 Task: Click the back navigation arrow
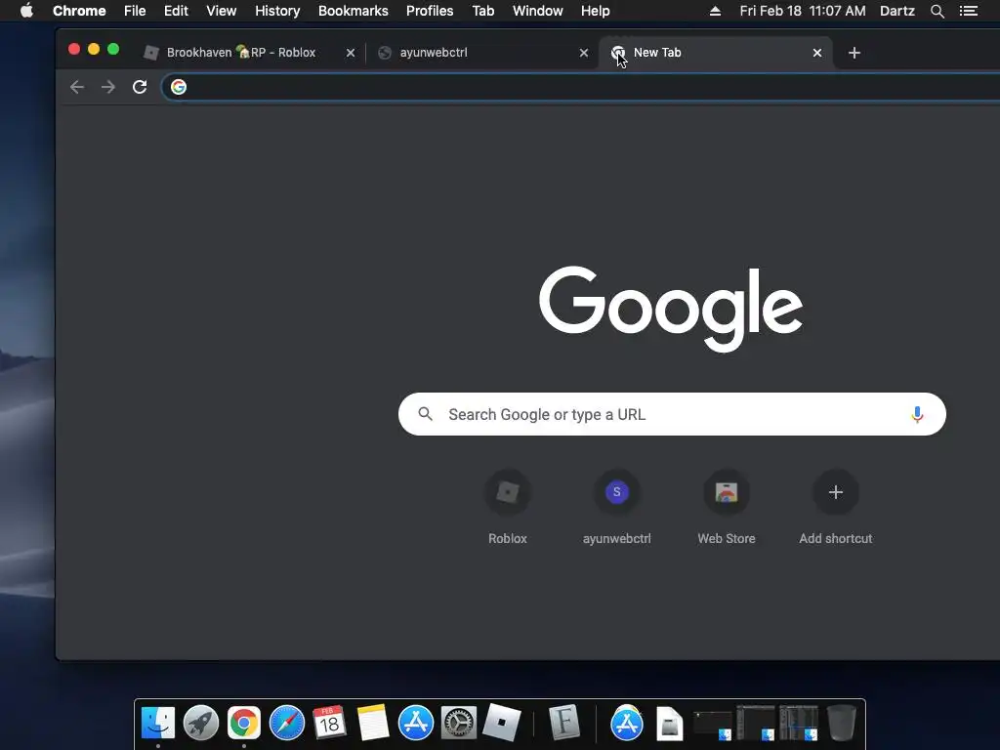tap(77, 87)
